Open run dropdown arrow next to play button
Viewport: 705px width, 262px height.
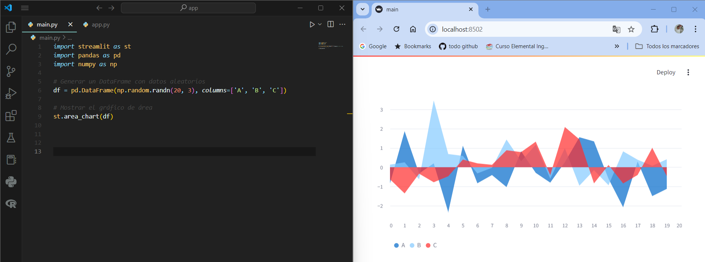click(x=320, y=24)
